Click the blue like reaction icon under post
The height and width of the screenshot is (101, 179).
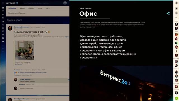click(15, 73)
